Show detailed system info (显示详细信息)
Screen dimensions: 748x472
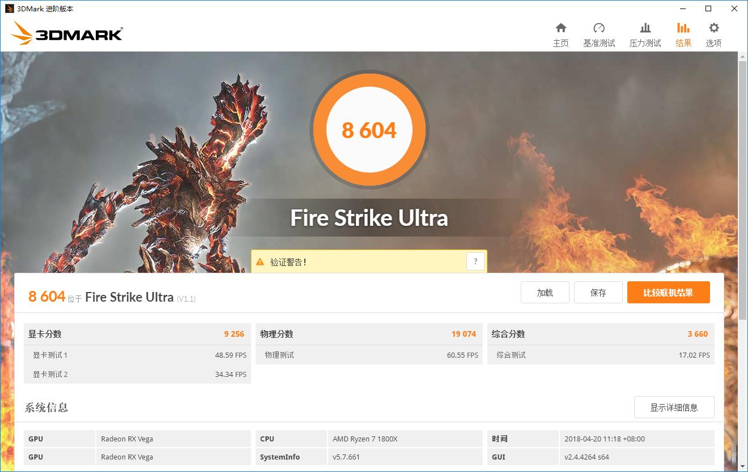pos(674,407)
